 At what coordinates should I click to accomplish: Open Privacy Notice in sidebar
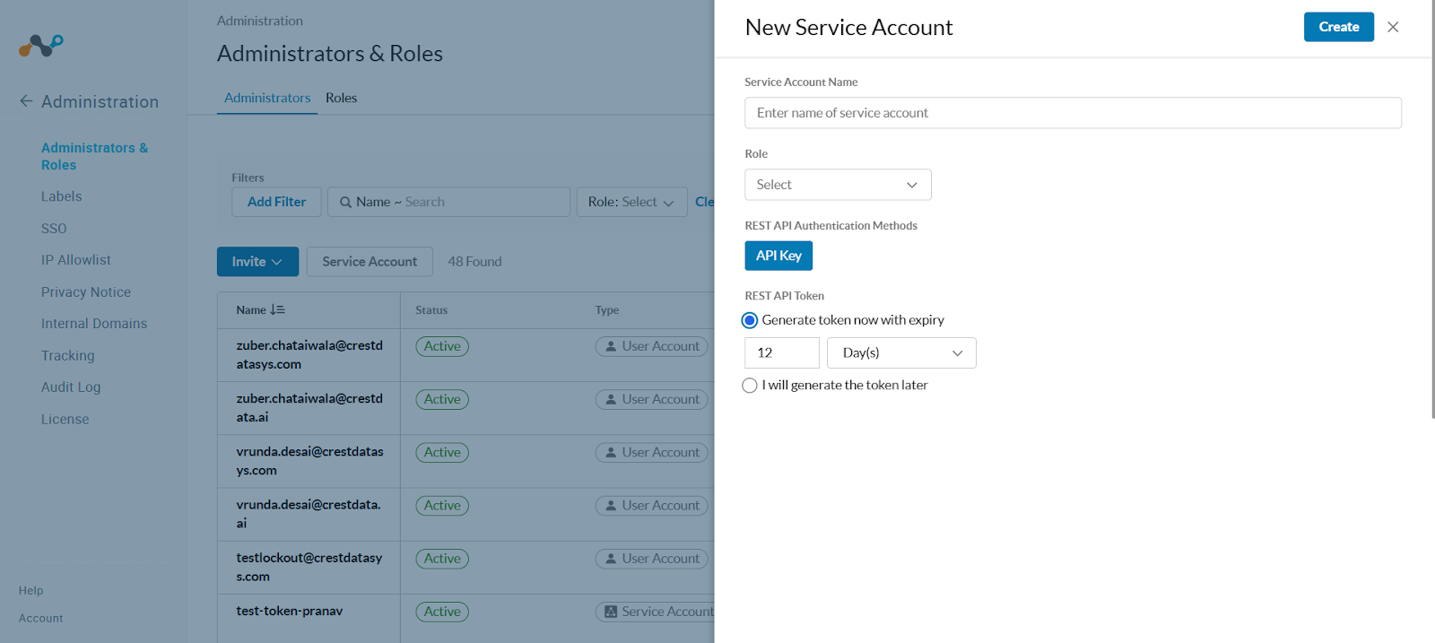pyautogui.click(x=86, y=292)
